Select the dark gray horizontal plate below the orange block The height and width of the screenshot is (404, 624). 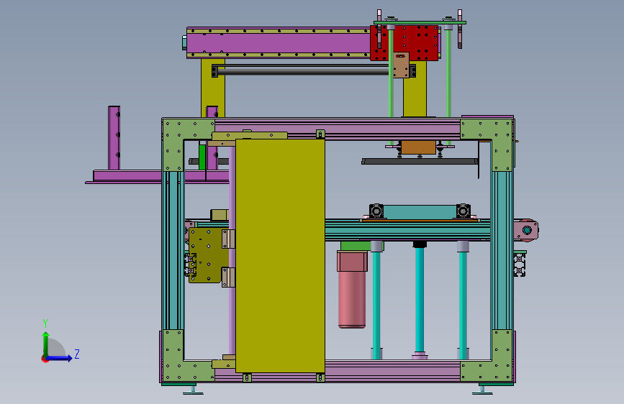point(420,162)
